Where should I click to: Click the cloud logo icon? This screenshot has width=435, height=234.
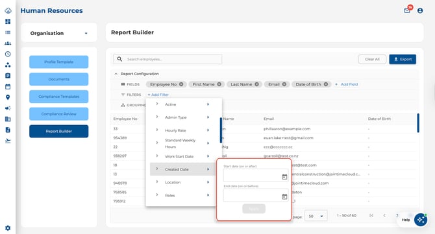click(8, 10)
